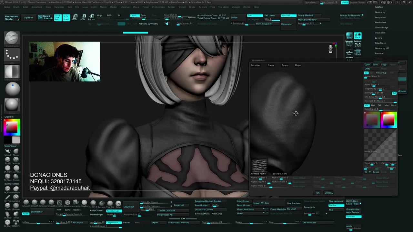
Task: Click the Noise Curve graph
Action: click(x=380, y=145)
